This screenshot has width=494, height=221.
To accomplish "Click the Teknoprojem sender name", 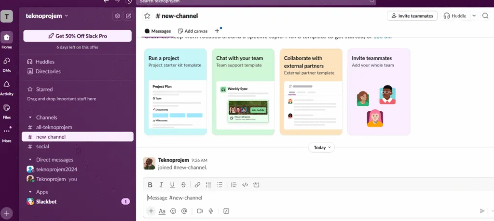I will pyautogui.click(x=173, y=160).
